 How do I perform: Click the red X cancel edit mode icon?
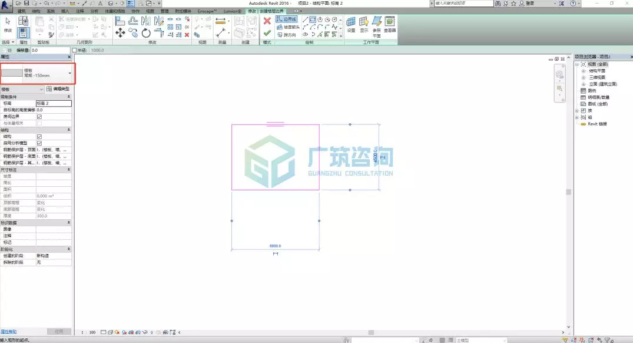267,21
